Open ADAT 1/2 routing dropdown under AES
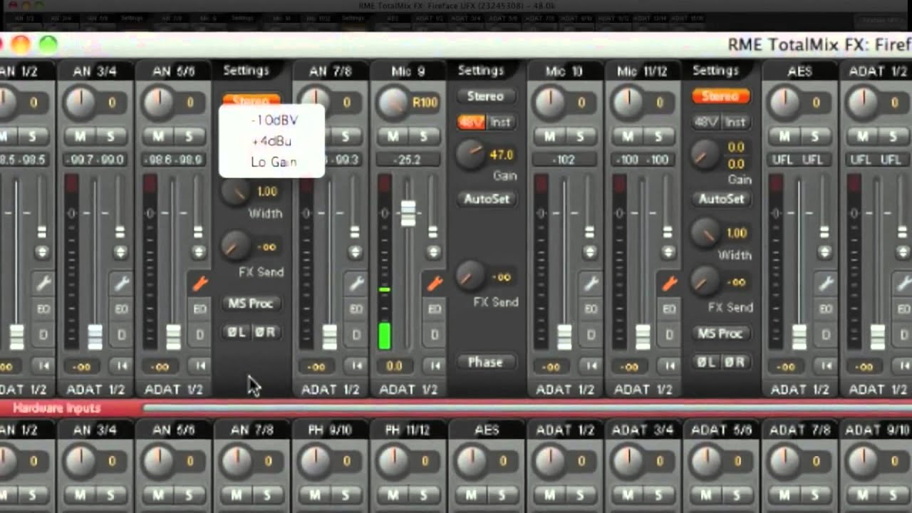 click(800, 390)
